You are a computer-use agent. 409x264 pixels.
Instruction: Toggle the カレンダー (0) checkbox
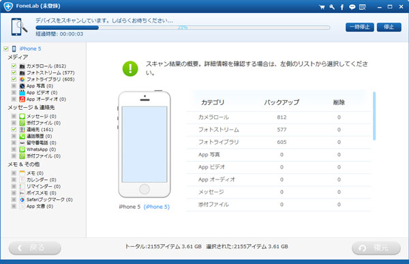click(14, 179)
